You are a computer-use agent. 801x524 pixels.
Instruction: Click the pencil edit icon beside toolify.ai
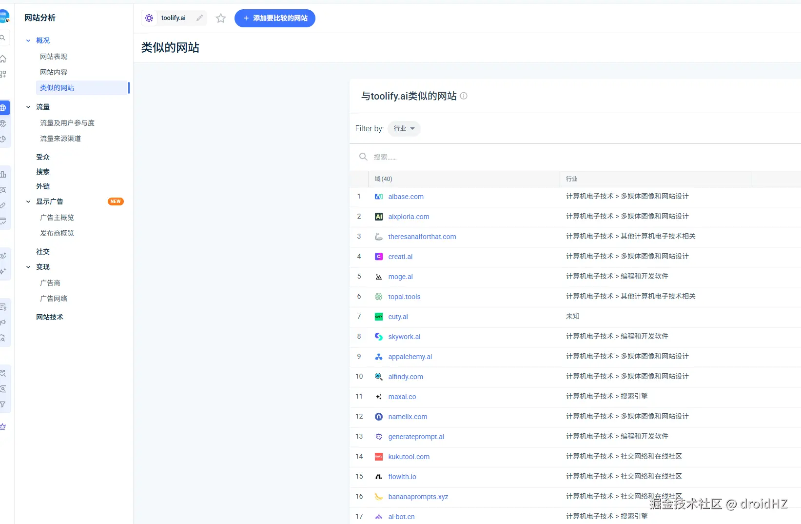pos(199,18)
